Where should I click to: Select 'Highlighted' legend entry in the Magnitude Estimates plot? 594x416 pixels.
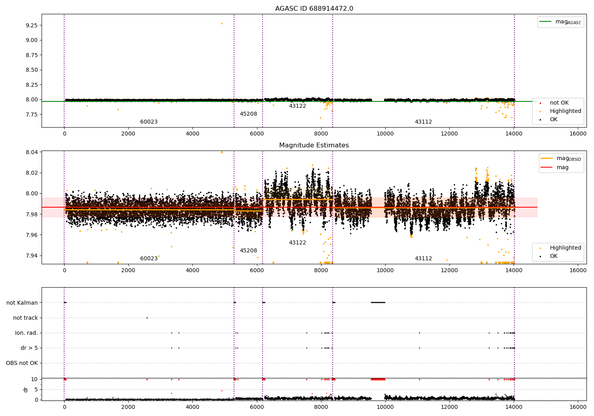(565, 248)
